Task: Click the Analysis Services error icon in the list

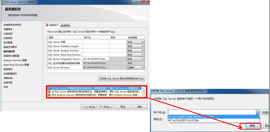Action: point(49,95)
